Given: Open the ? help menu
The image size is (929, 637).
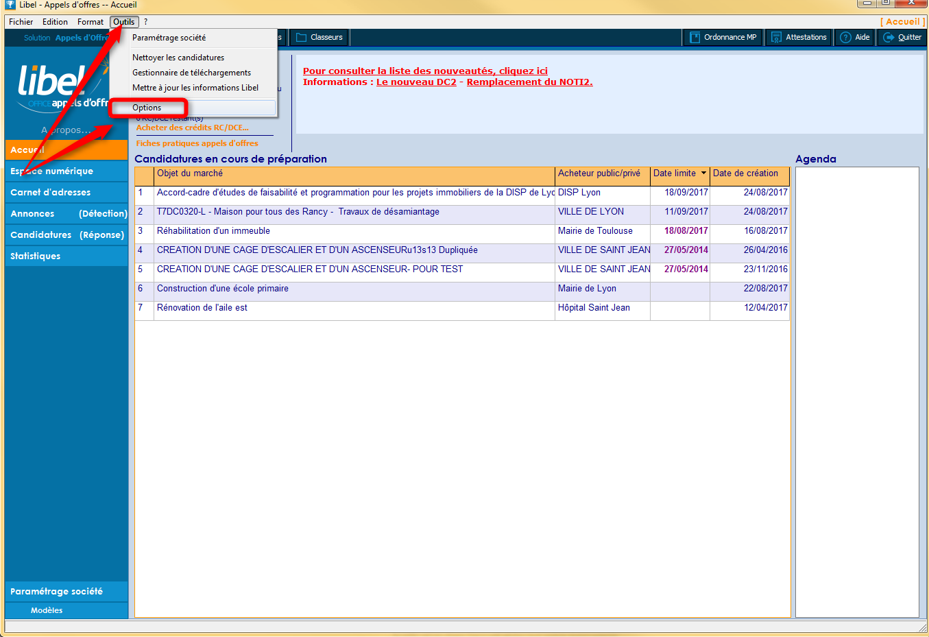Looking at the screenshot, I should tap(145, 22).
